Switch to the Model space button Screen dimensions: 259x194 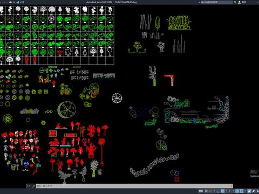tap(201, 191)
